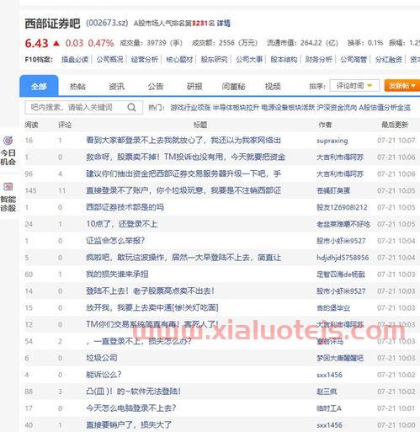420x432 pixels.
Task: Open post 直接登录不了账户
Action: (183, 190)
